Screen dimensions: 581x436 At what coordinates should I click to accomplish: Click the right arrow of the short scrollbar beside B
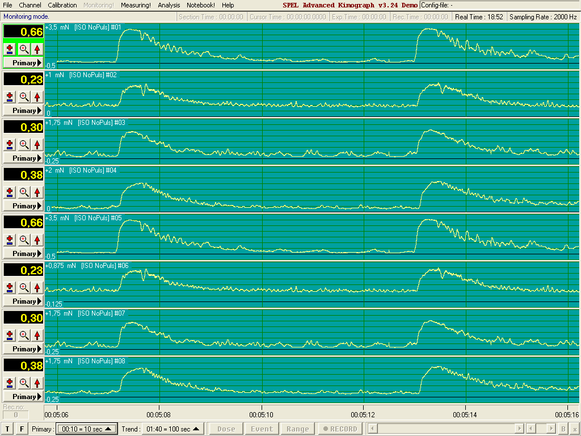click(551, 429)
